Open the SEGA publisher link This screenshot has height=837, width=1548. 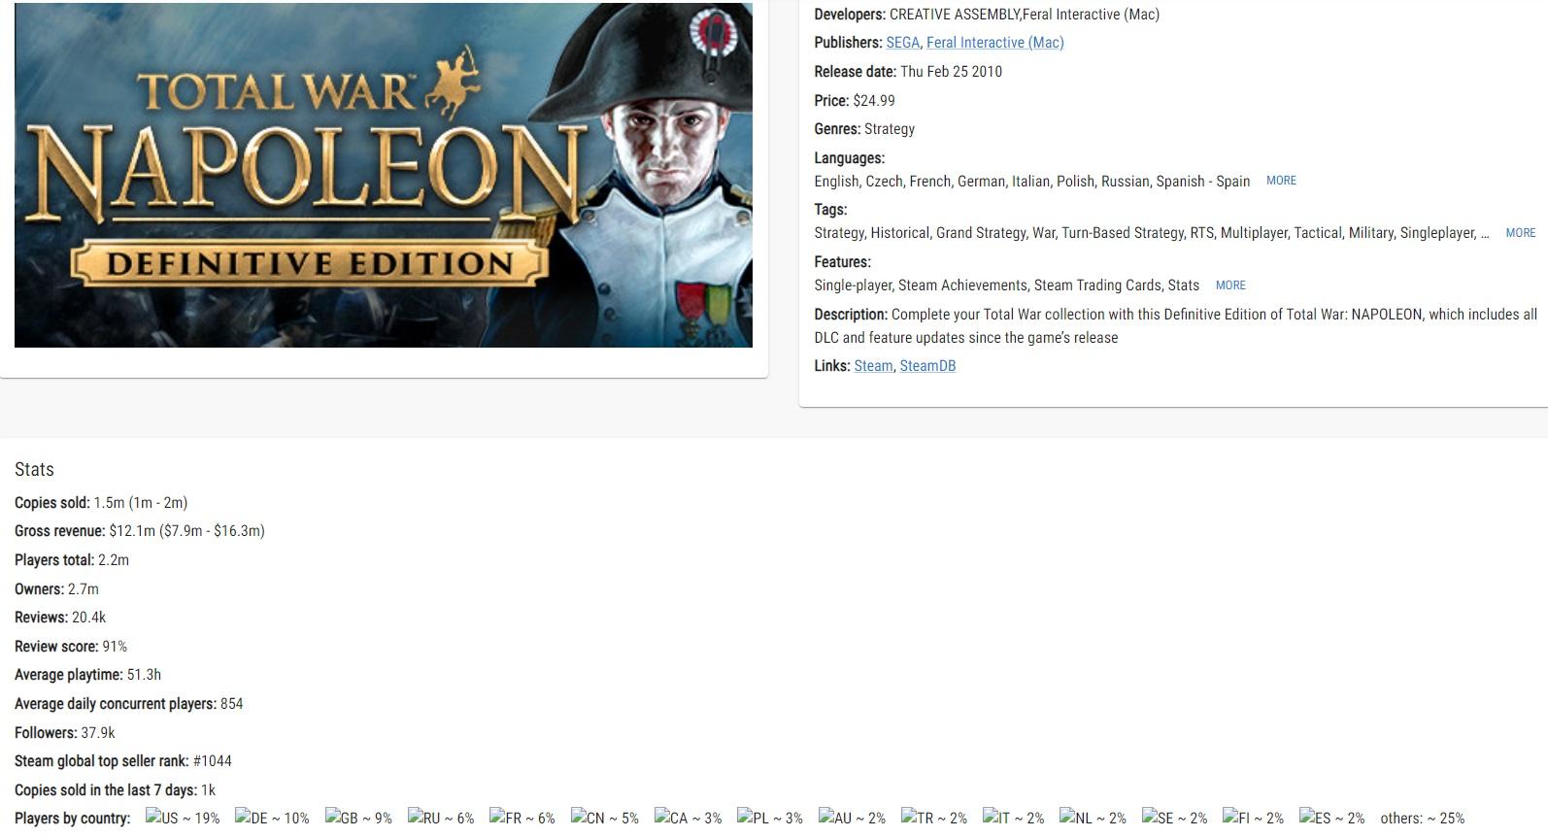tap(902, 43)
